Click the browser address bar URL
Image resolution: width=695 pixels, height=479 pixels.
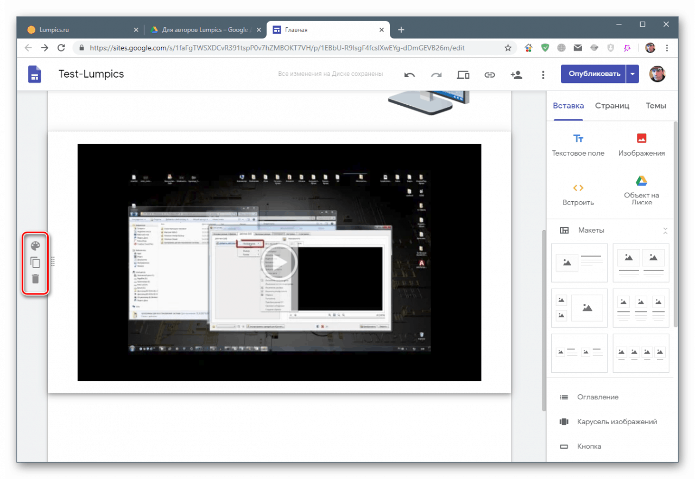tap(277, 48)
